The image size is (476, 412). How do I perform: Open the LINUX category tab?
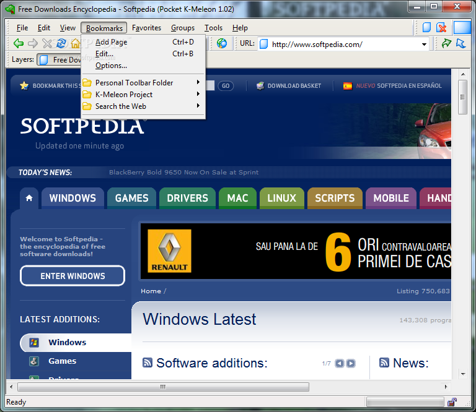point(282,198)
